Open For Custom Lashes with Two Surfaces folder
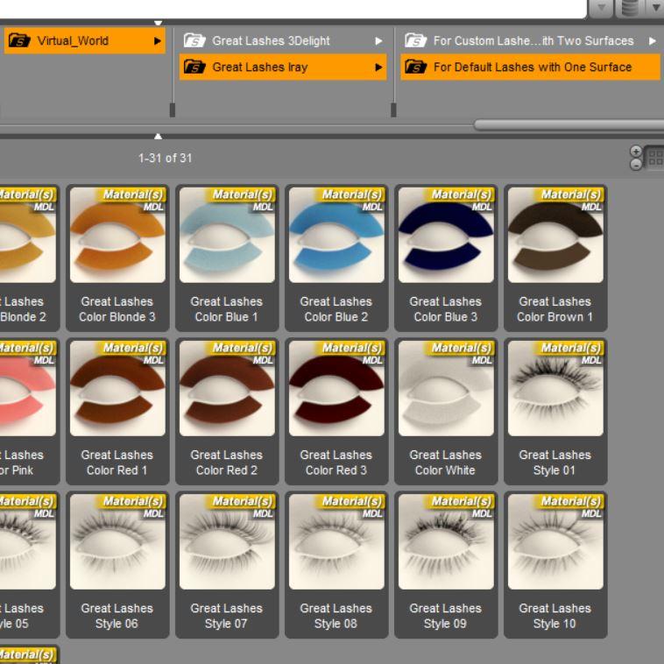The width and height of the screenshot is (664, 664). point(530,40)
